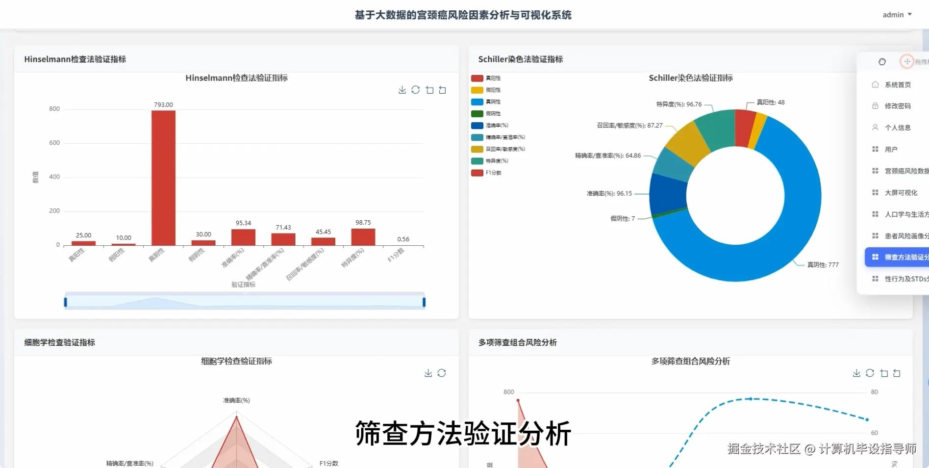Activate area zoom on Hinselmann chart
The image size is (929, 468).
tap(429, 90)
